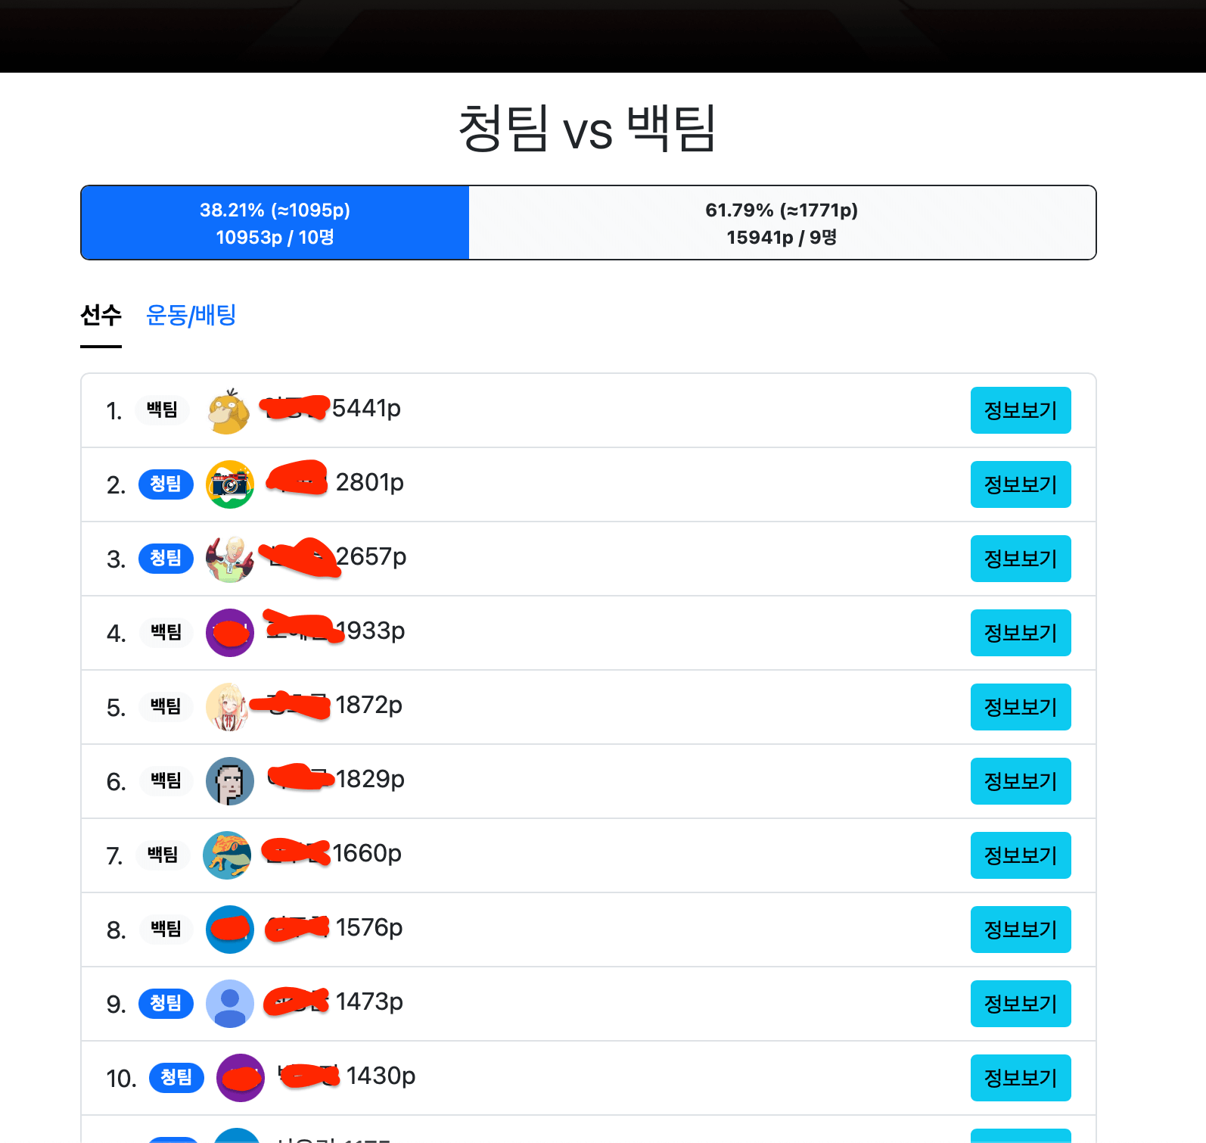Click the frog avatar in rank 7
This screenshot has width=1206, height=1143.
click(x=227, y=855)
